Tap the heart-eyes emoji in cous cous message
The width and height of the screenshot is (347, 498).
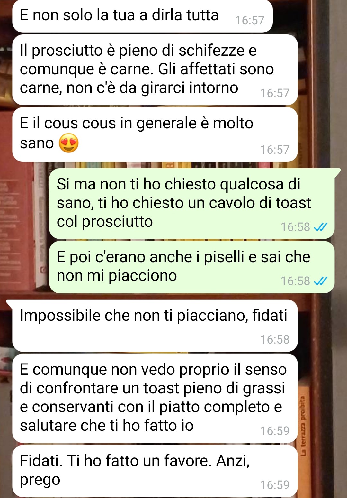click(x=68, y=143)
